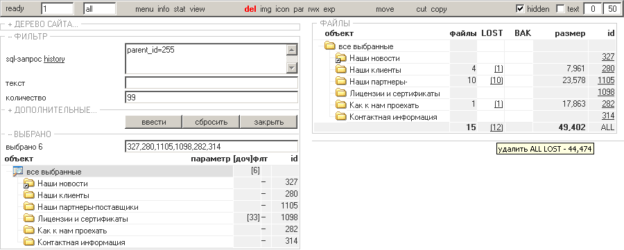Viewport: 624px width, 250px height.
Task: Open file id link 1098
Action: (x=606, y=93)
